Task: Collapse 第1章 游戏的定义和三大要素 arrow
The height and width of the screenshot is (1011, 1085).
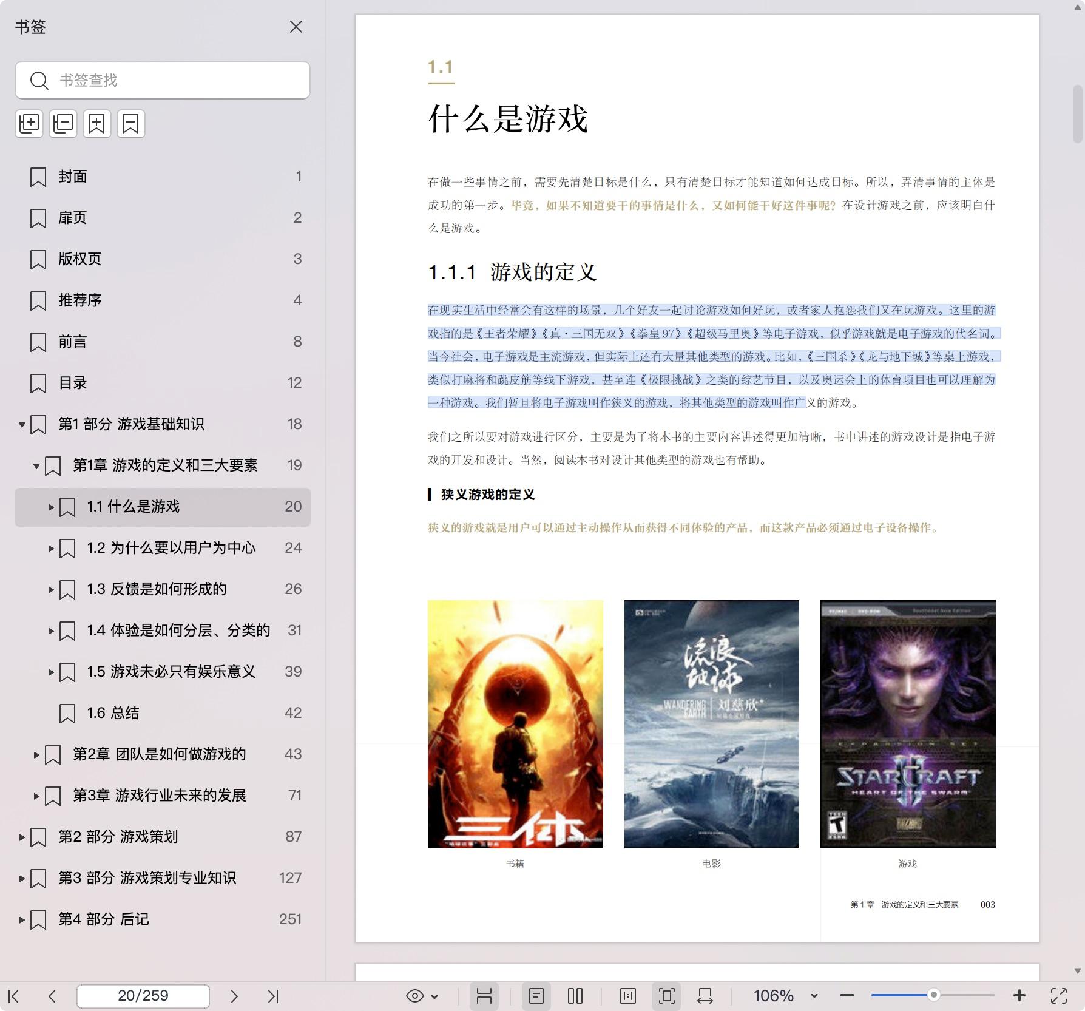Action: (x=36, y=466)
